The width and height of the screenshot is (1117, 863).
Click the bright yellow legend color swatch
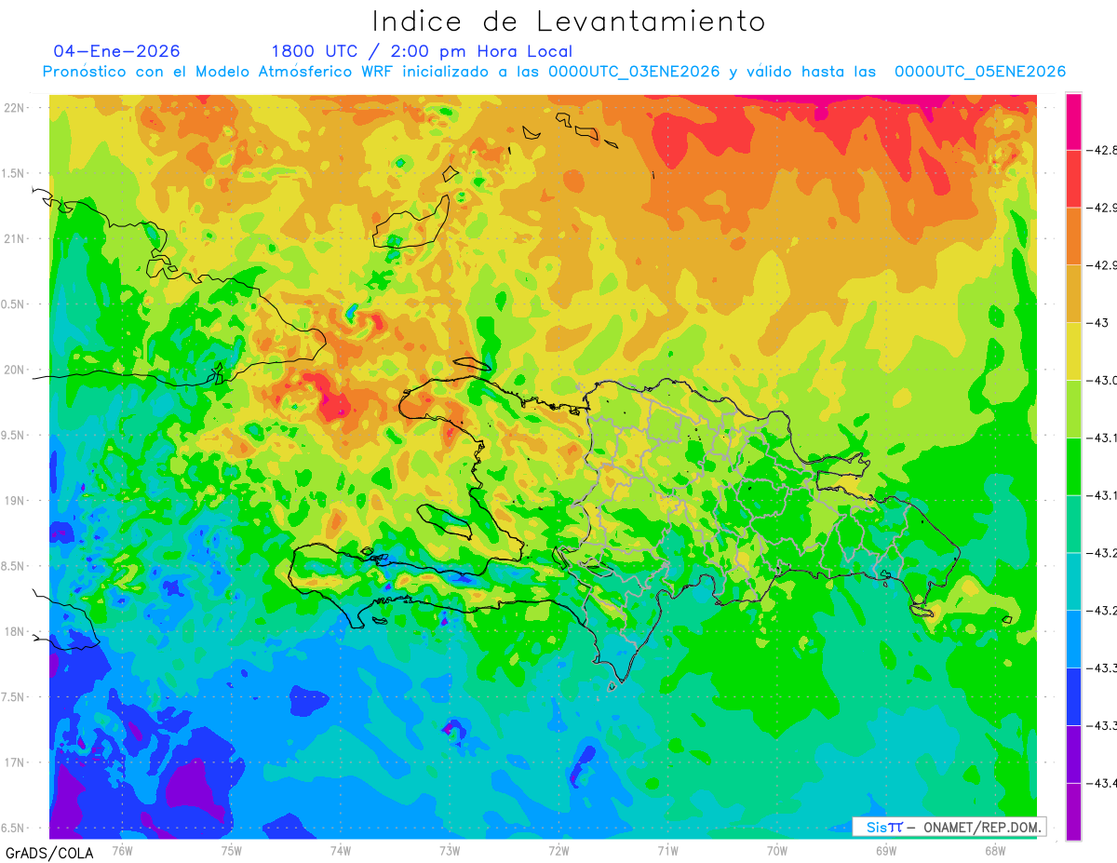pos(1073,351)
